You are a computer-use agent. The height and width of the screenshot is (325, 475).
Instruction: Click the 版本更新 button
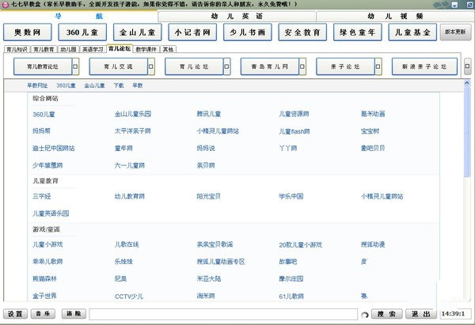[x=455, y=32]
